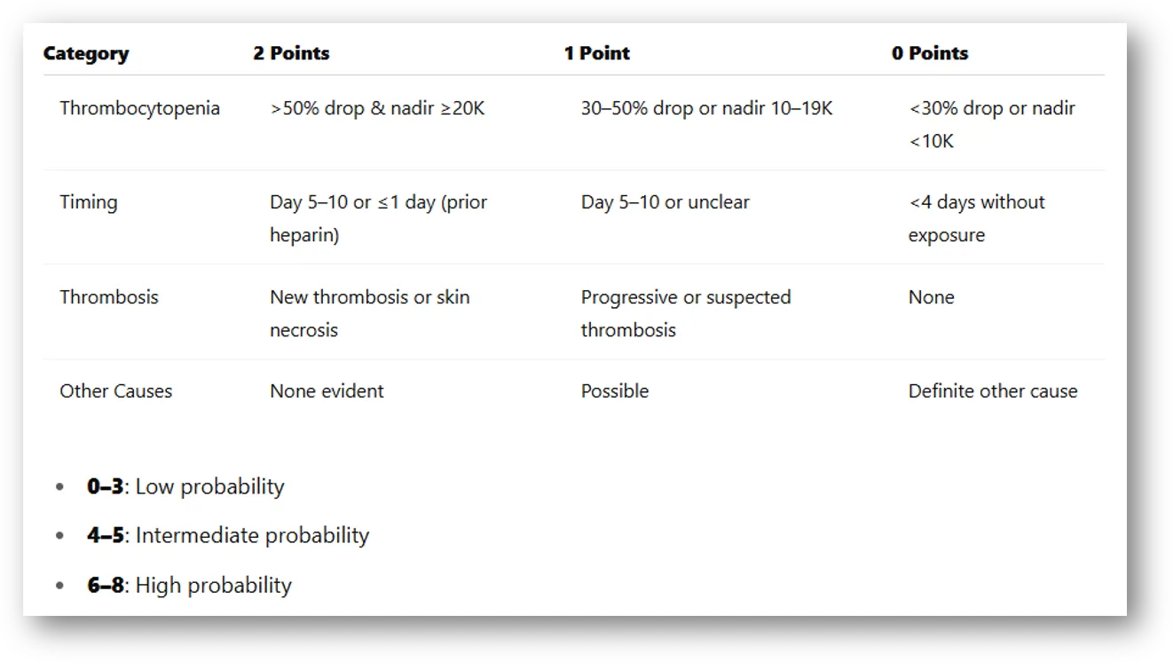The width and height of the screenshot is (1173, 662).
Task: Click the 'None evident' cell
Action: click(x=327, y=391)
